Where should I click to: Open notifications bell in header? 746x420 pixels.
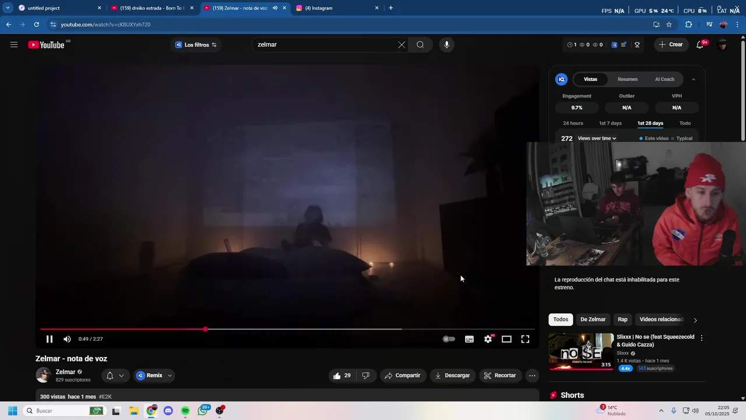click(x=701, y=45)
